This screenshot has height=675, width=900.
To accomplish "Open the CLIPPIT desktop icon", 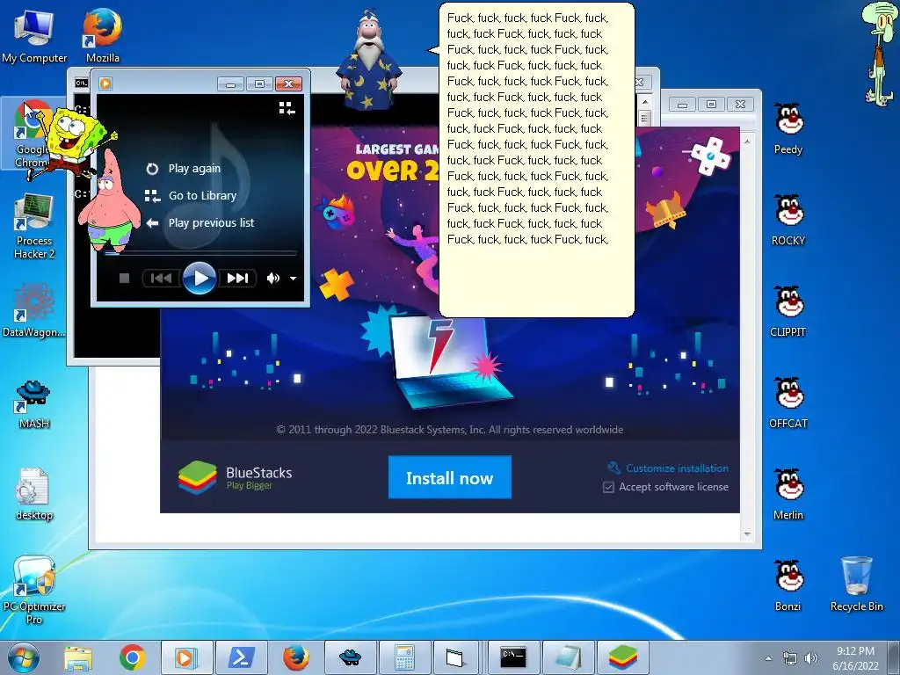I will point(788,311).
